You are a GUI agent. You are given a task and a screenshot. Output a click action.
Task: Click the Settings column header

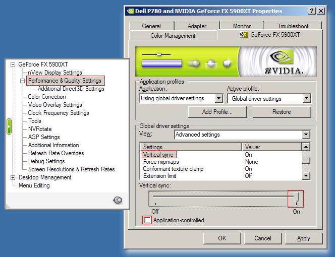[191, 147]
